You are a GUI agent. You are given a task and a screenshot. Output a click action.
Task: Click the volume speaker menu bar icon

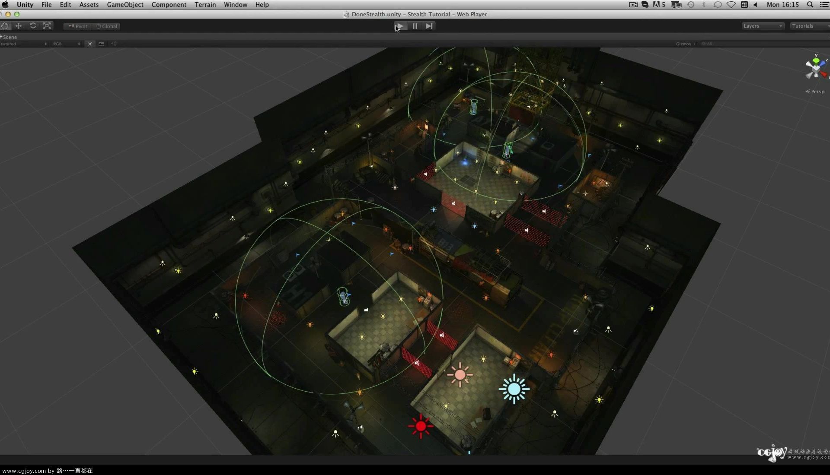click(x=756, y=4)
